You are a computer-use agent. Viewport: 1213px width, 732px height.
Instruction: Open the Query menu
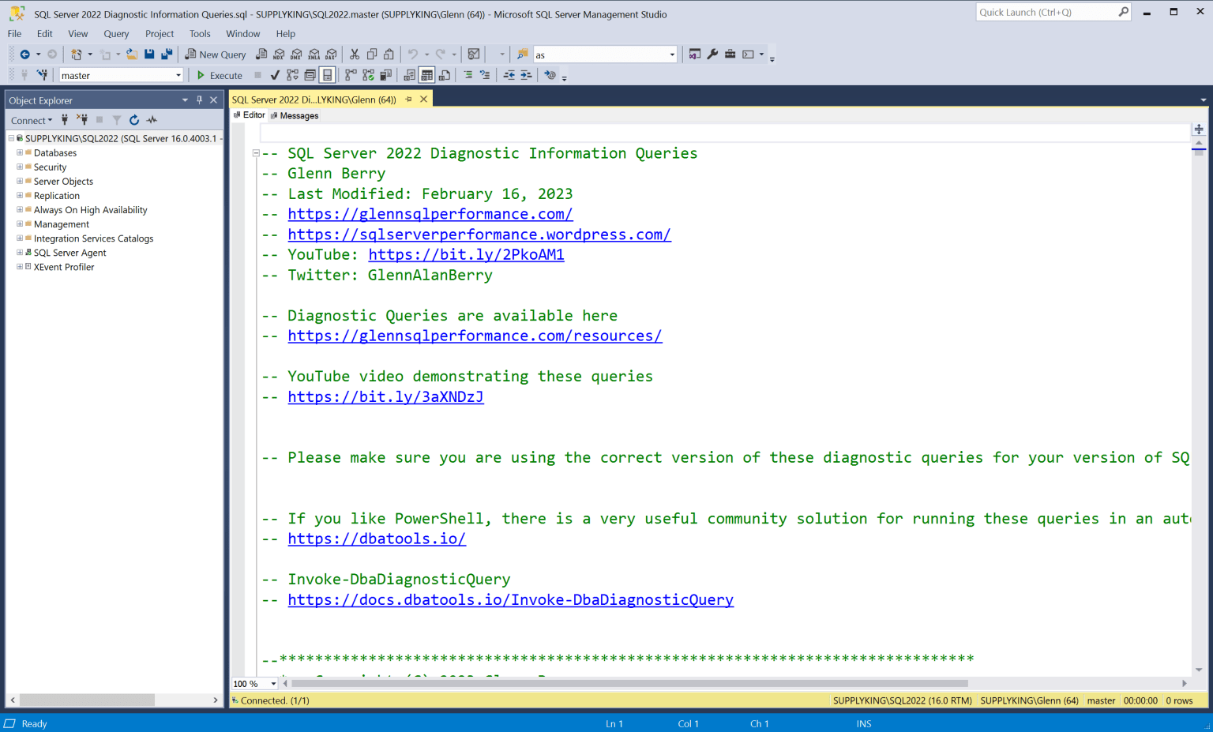click(116, 33)
